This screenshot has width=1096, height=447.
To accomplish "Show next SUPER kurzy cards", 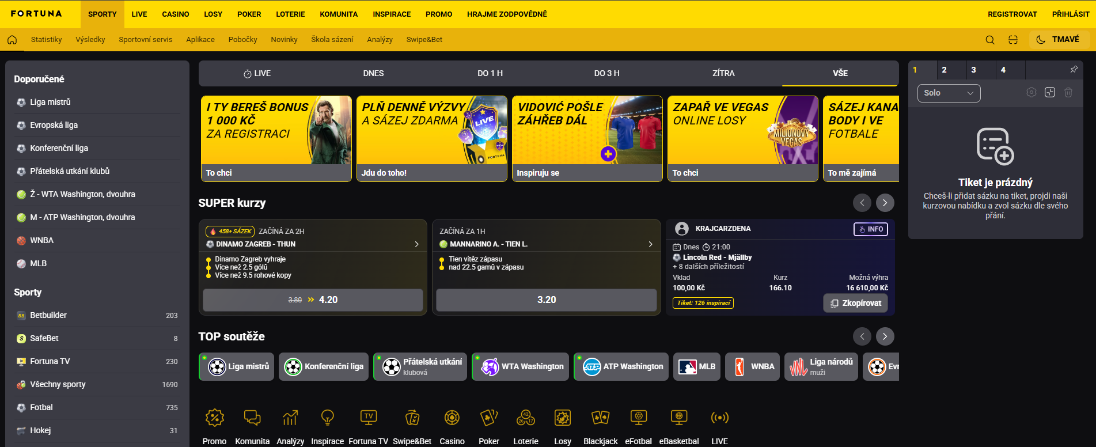I will pyautogui.click(x=885, y=203).
